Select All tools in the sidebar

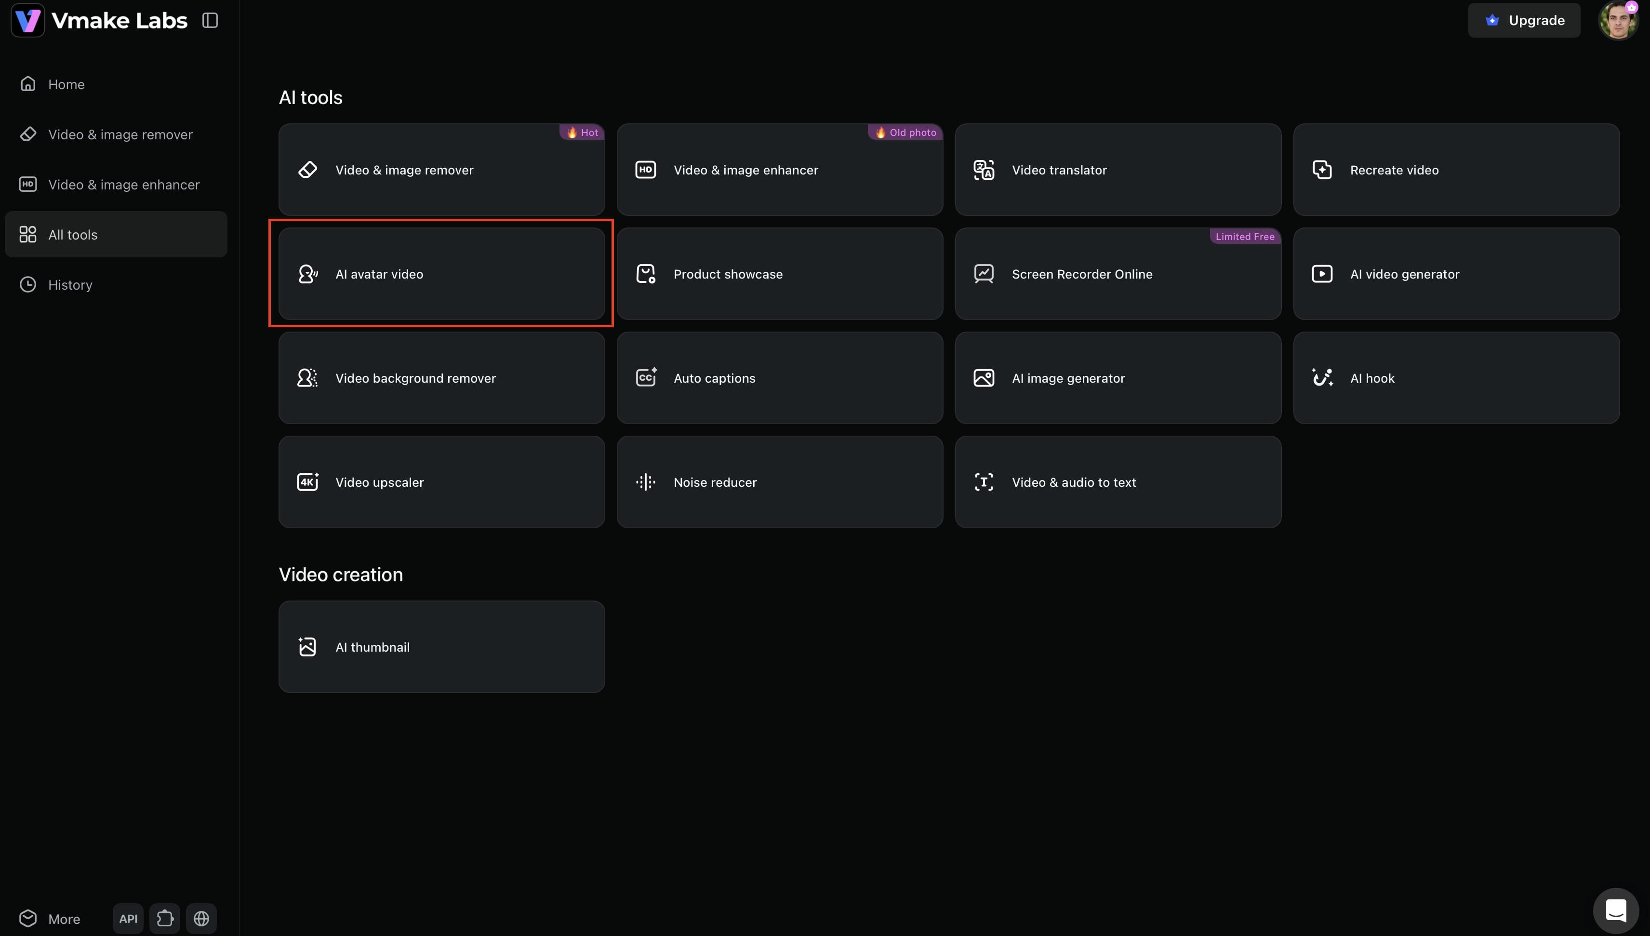(x=116, y=235)
